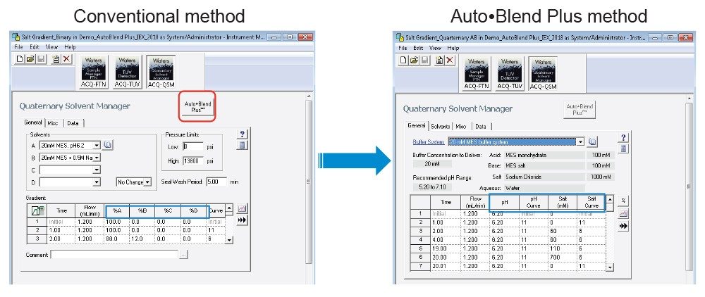The height and width of the screenshot is (297, 705).
Task: Click the Comment text field
Action: click(x=114, y=255)
